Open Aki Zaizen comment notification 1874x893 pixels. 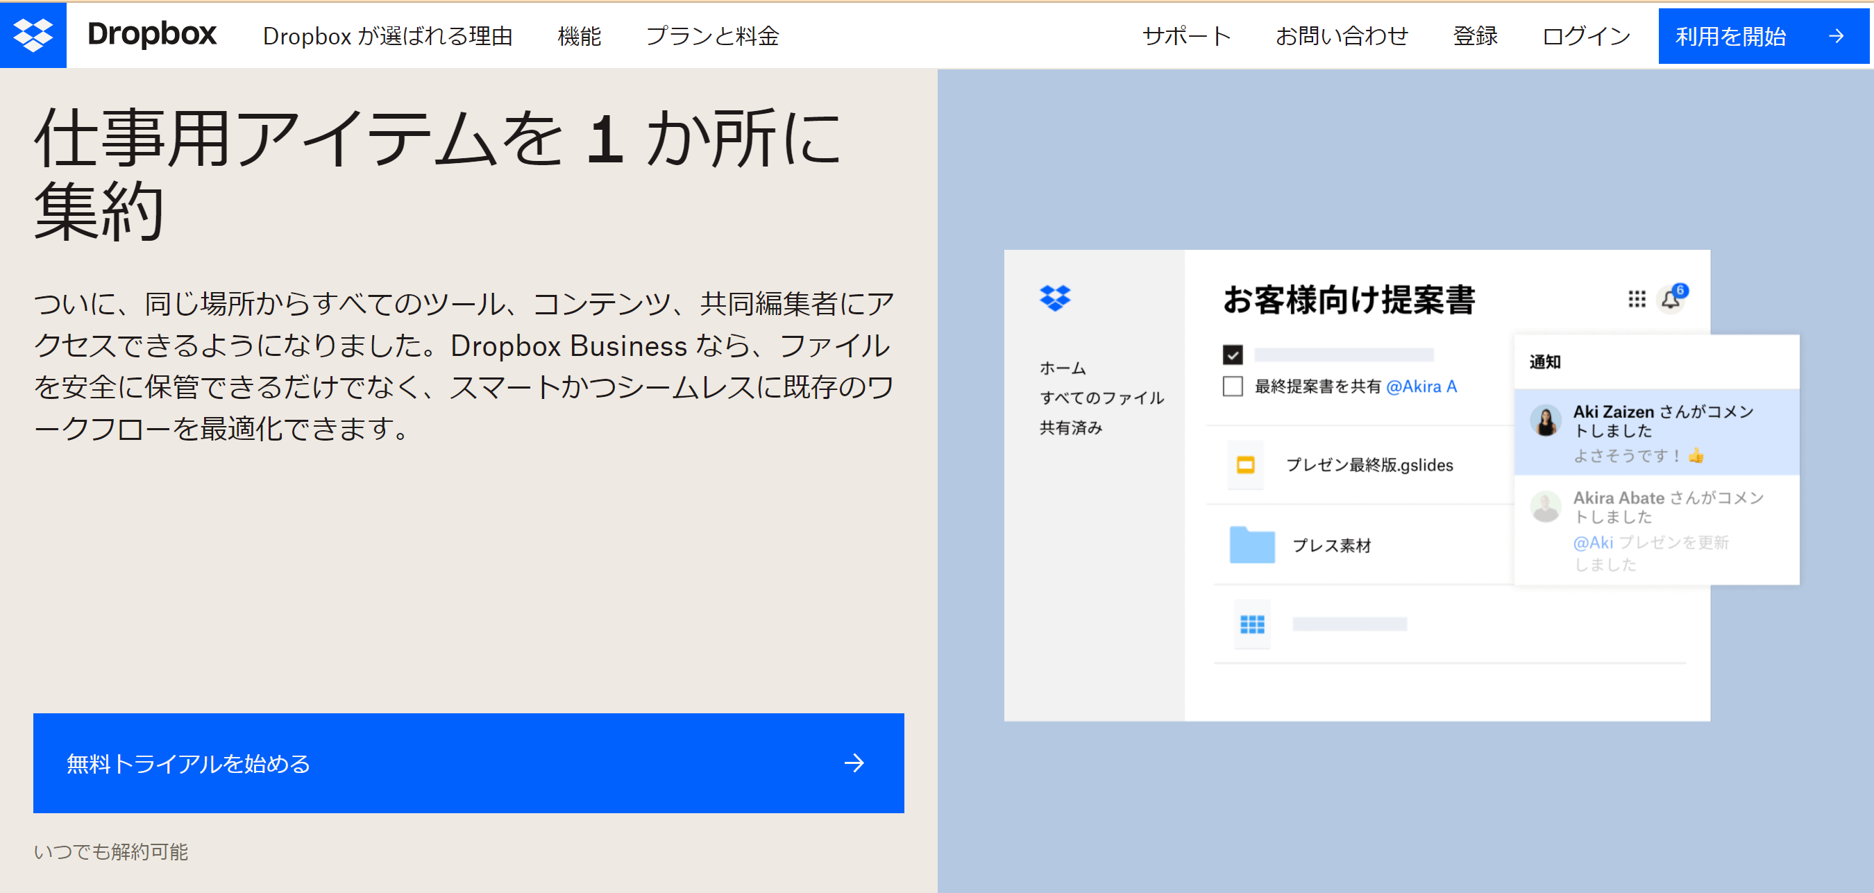point(1657,432)
